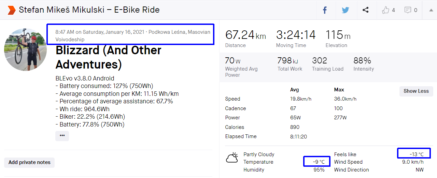Select the 3:24:14 Moving Time stat

coord(296,35)
